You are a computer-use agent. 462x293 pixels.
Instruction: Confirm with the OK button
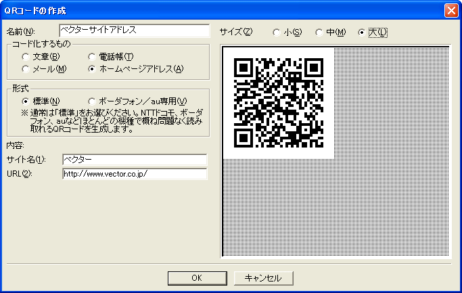click(x=197, y=278)
